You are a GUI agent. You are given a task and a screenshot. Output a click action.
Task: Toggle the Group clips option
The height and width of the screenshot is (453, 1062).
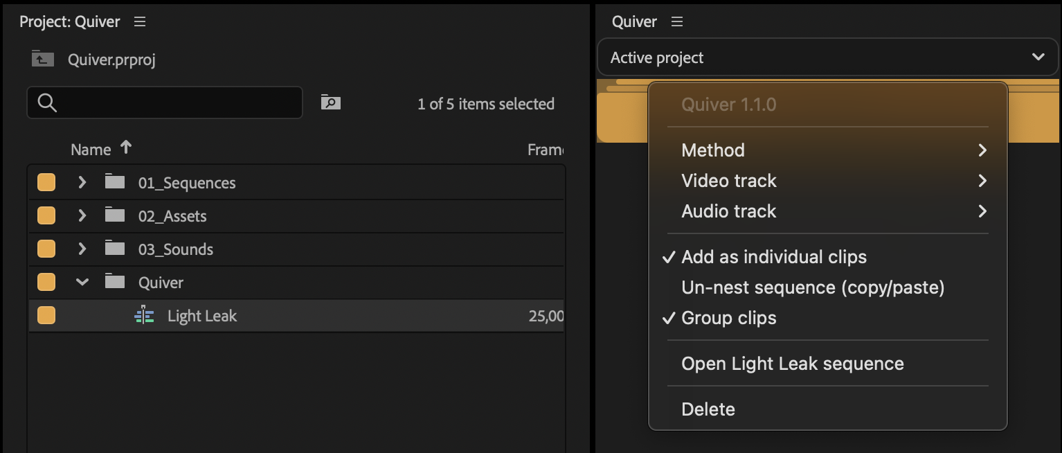click(x=728, y=318)
